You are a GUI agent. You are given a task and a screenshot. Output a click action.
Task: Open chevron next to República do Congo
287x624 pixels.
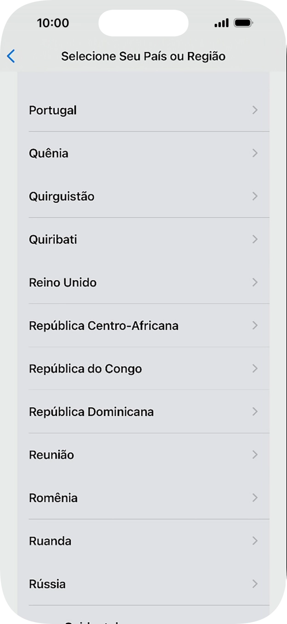tap(255, 368)
